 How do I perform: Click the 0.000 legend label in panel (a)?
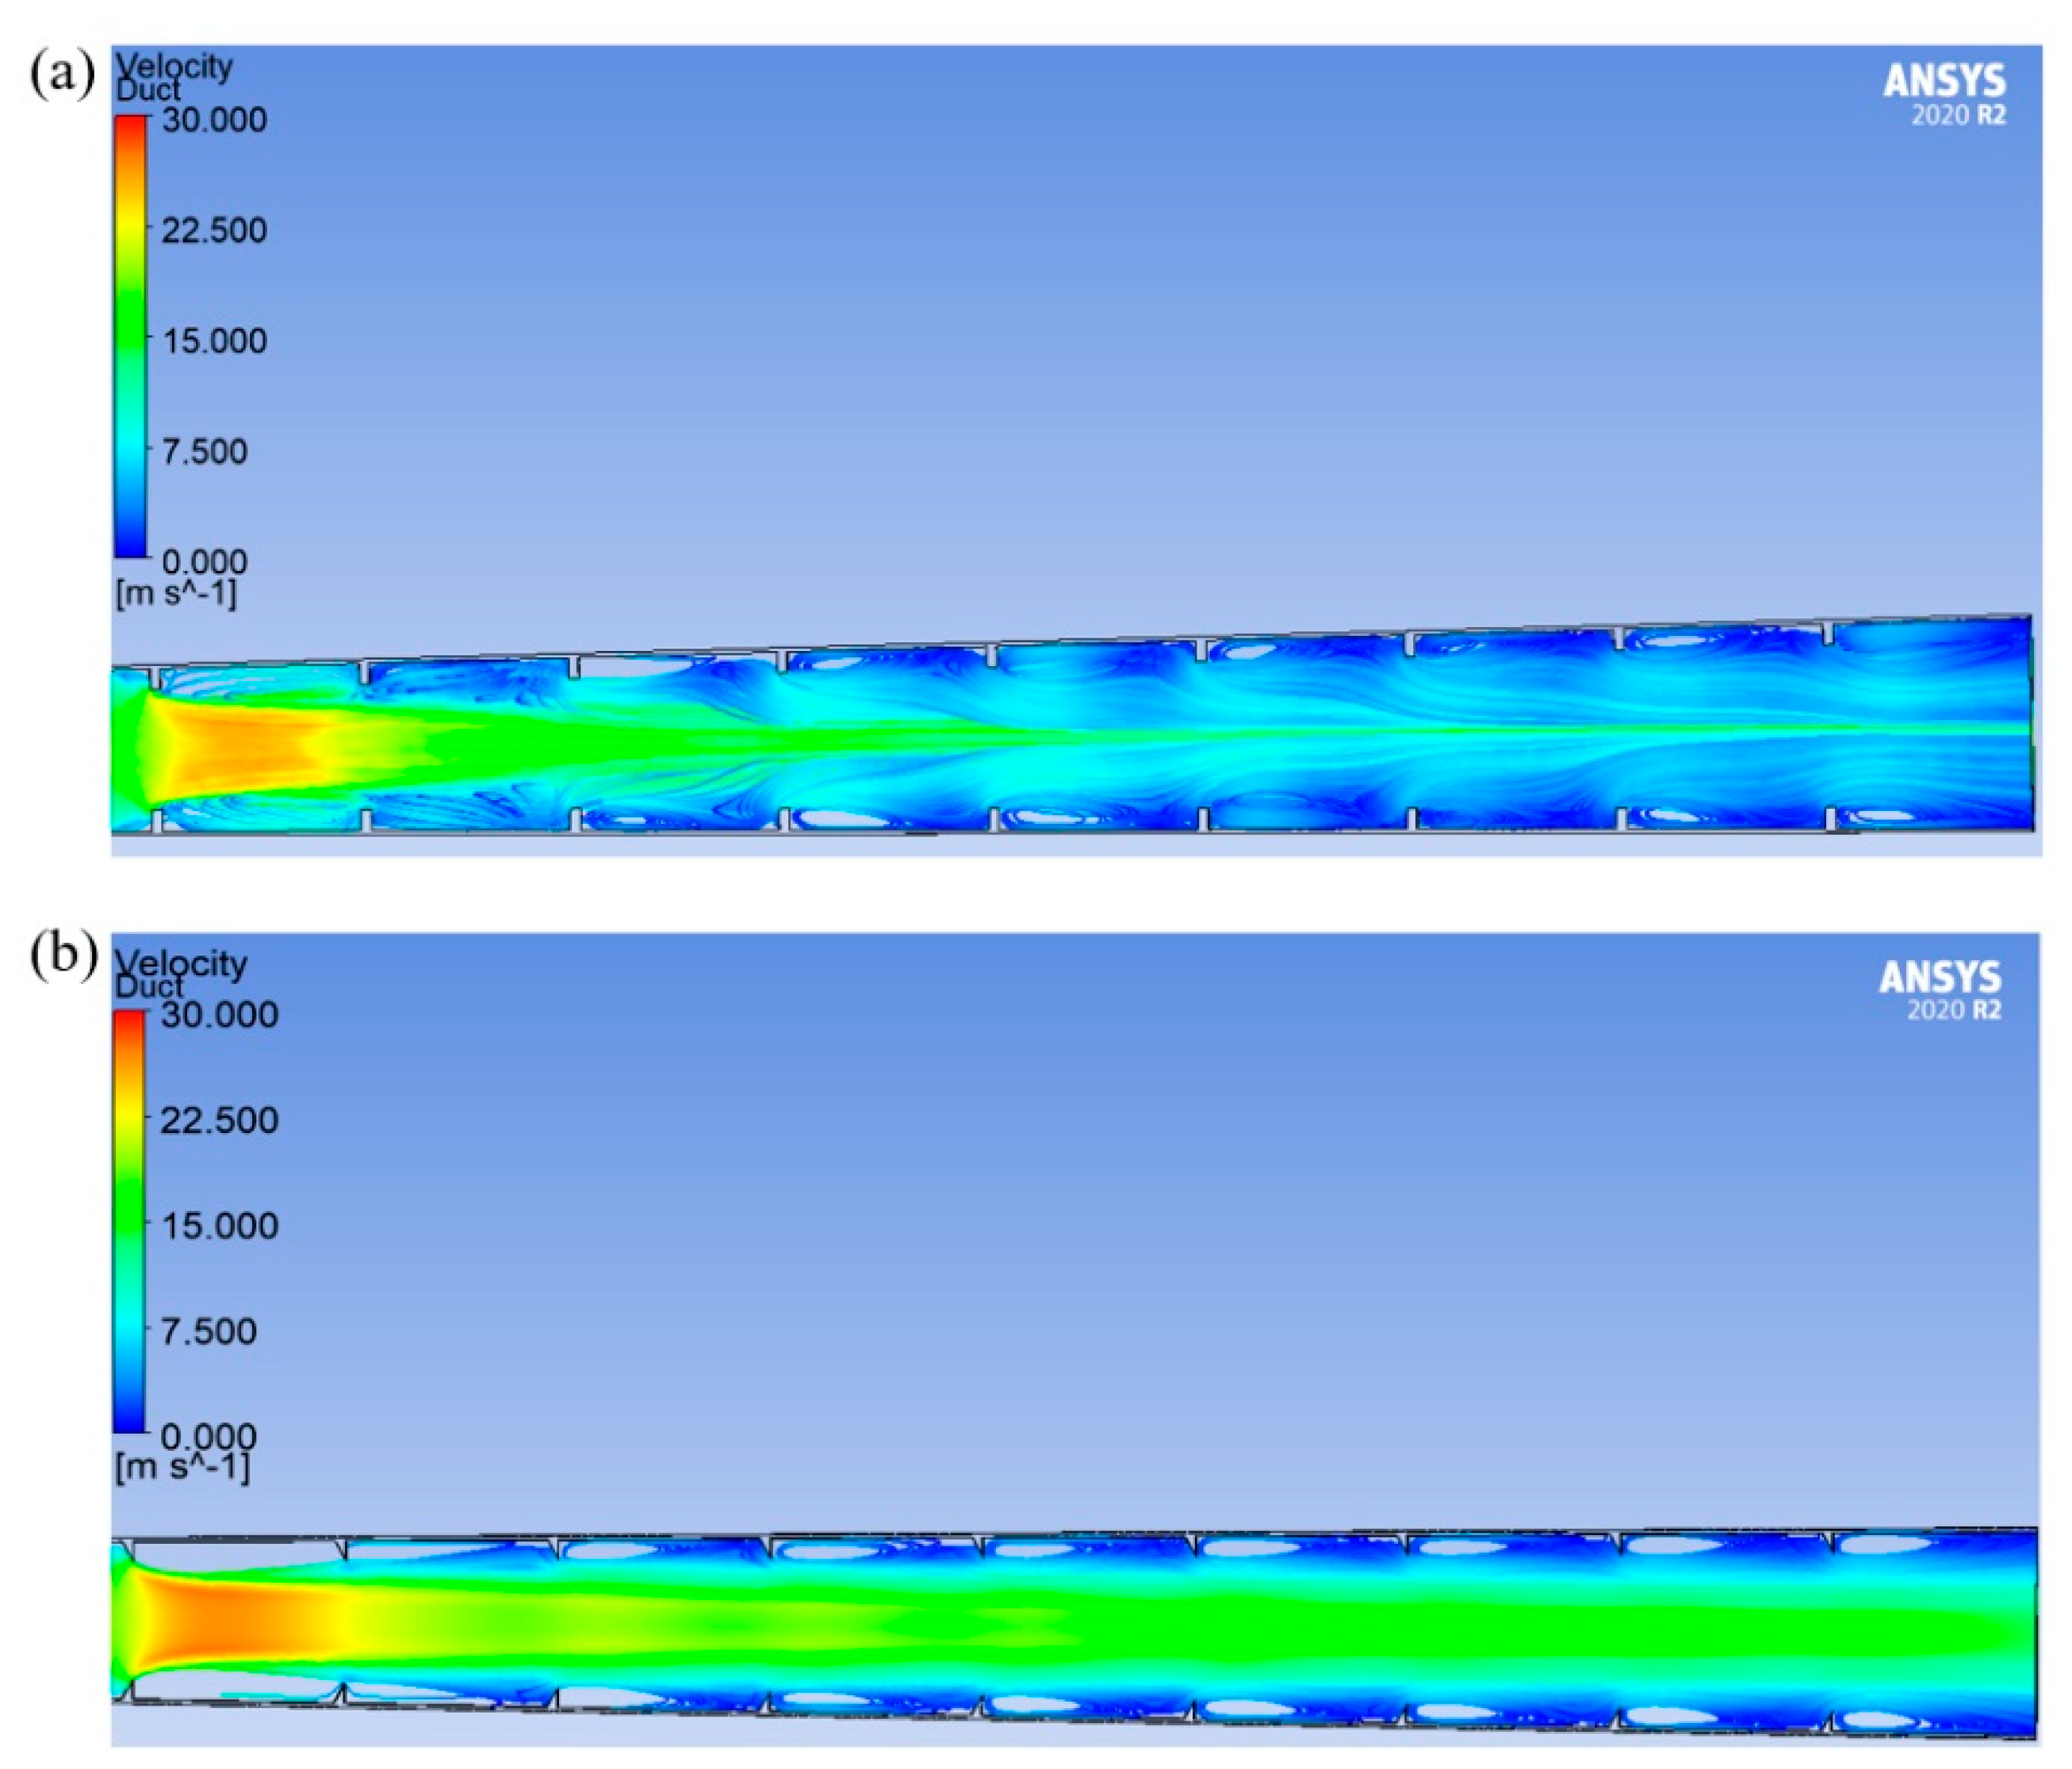(204, 561)
